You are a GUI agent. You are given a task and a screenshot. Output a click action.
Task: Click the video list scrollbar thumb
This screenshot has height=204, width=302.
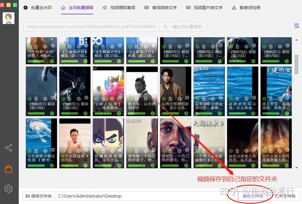click(297, 64)
